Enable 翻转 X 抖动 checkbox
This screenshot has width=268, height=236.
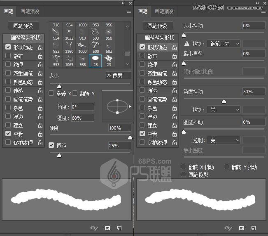[x=183, y=166]
